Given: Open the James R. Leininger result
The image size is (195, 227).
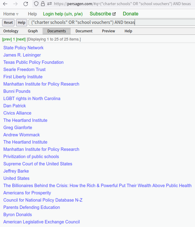Looking at the screenshot, I should click(22, 55).
